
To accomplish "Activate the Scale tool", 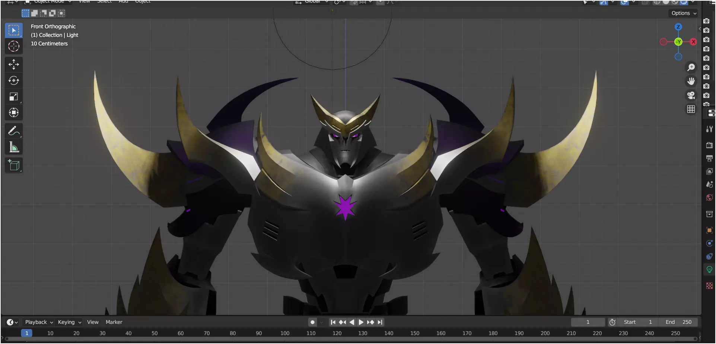I will point(14,96).
